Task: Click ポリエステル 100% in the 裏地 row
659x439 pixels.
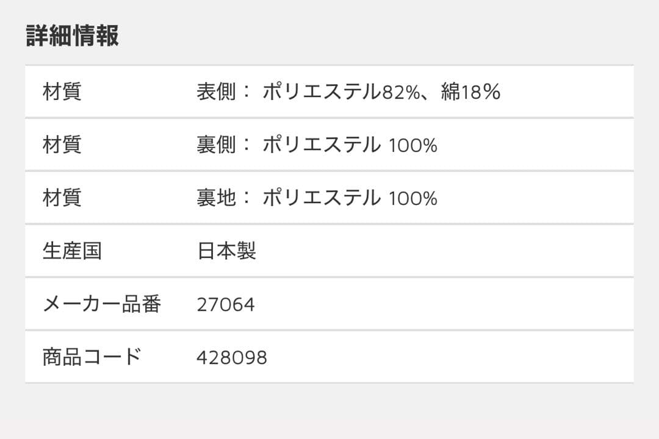Action: click(x=350, y=198)
